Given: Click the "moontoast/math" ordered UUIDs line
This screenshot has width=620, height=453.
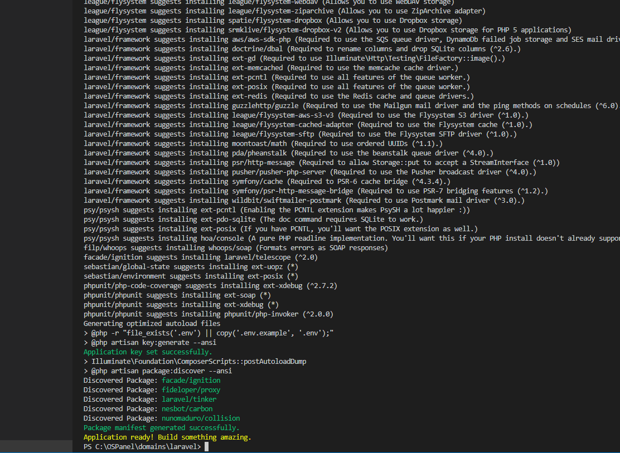Looking at the screenshot, I should 263,143.
